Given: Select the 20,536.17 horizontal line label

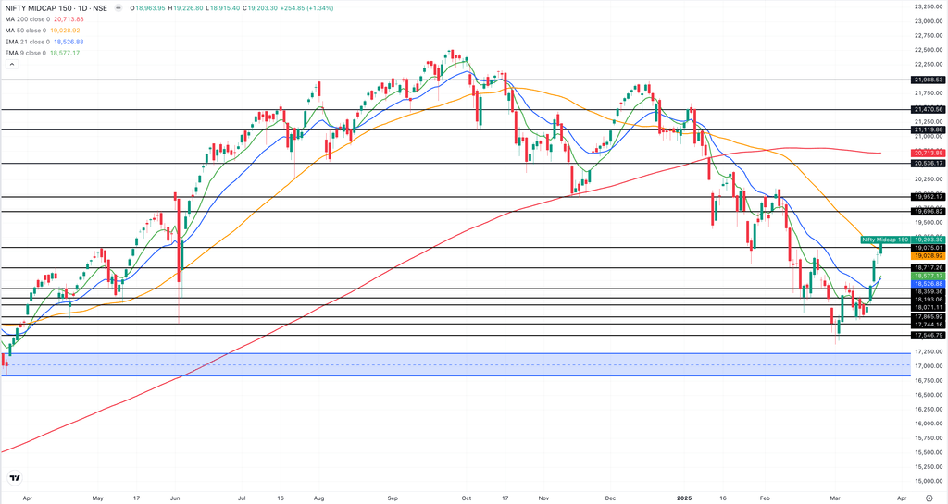Looking at the screenshot, I should pyautogui.click(x=928, y=164).
